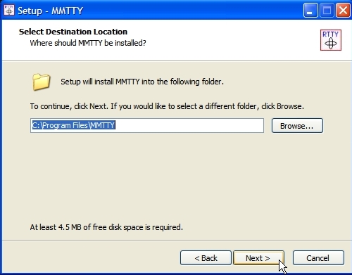Image resolution: width=352 pixels, height=275 pixels.
Task: Click the 'Setup will install MMTTY' message
Action: pyautogui.click(x=142, y=82)
